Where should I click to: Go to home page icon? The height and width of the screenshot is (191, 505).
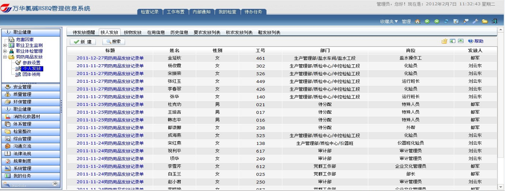[x=417, y=22]
